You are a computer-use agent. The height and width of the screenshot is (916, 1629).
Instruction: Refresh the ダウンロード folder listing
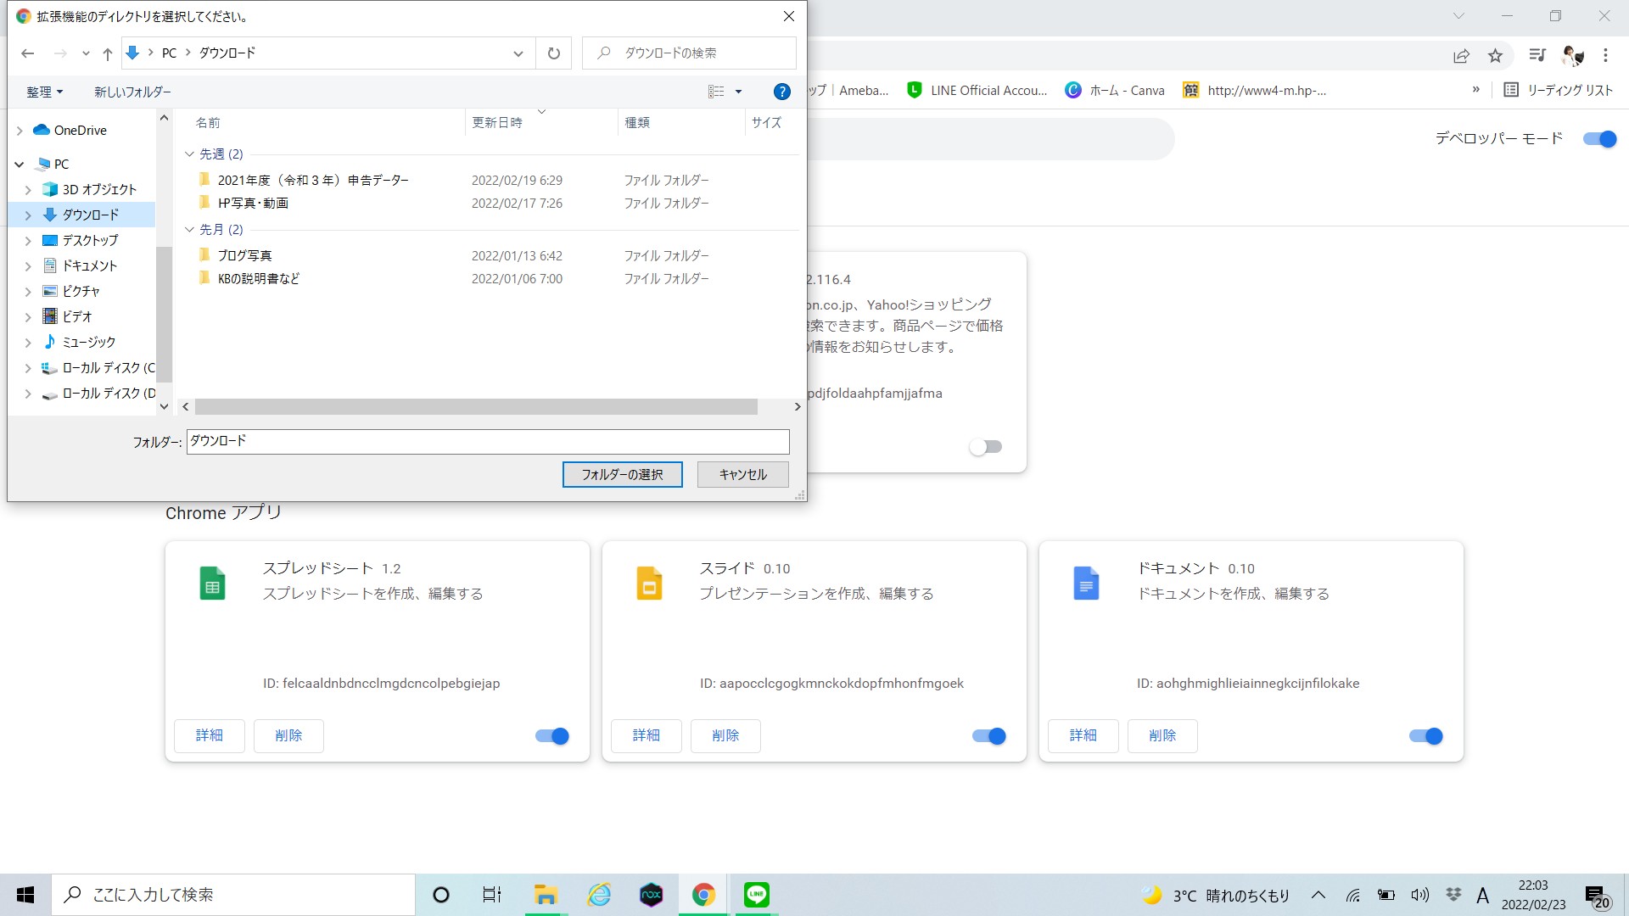(x=554, y=53)
